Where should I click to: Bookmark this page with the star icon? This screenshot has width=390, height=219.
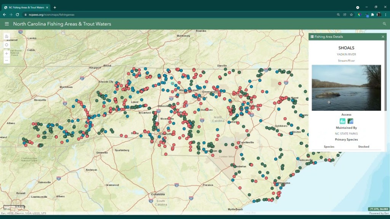(x=351, y=15)
